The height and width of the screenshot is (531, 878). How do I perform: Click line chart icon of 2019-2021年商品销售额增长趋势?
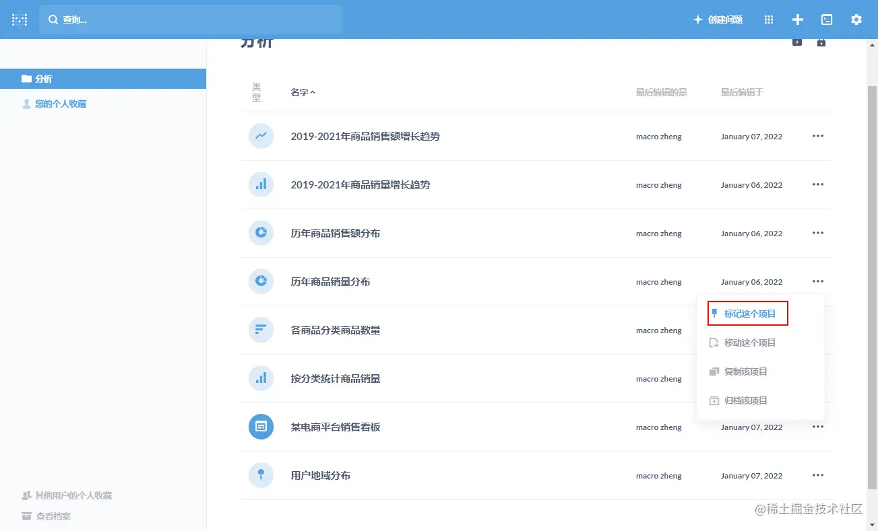pyautogui.click(x=261, y=136)
